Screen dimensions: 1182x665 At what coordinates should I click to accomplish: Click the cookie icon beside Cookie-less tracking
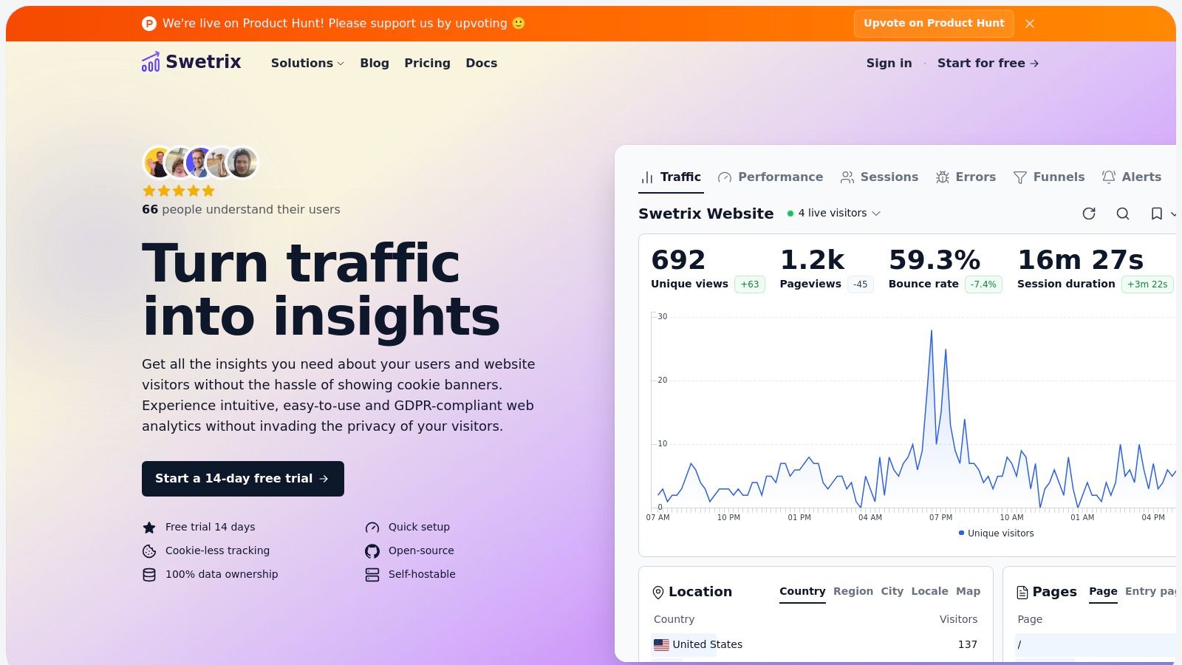pyautogui.click(x=149, y=551)
